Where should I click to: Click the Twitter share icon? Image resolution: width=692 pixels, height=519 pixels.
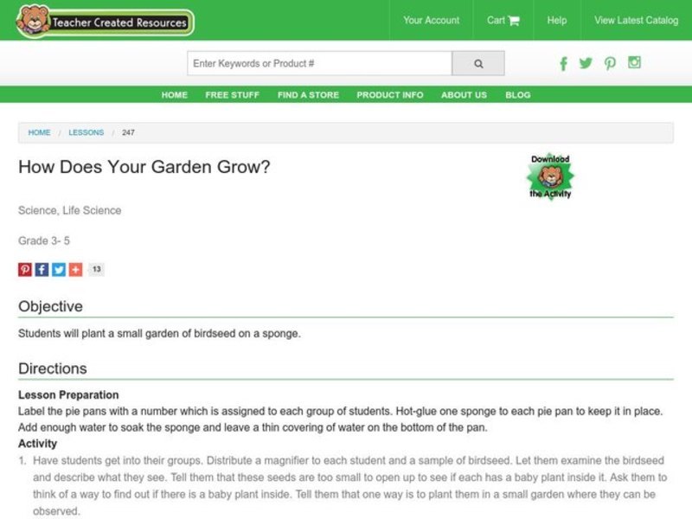[57, 269]
